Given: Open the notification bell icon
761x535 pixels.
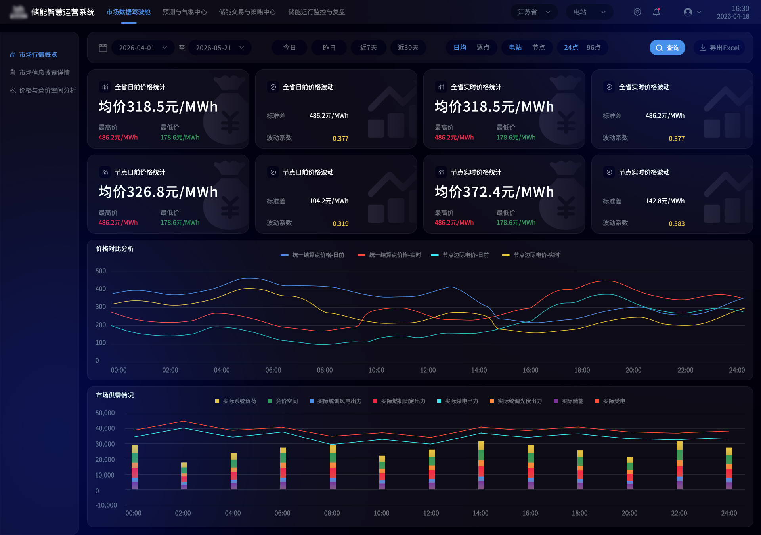Looking at the screenshot, I should 656,12.
